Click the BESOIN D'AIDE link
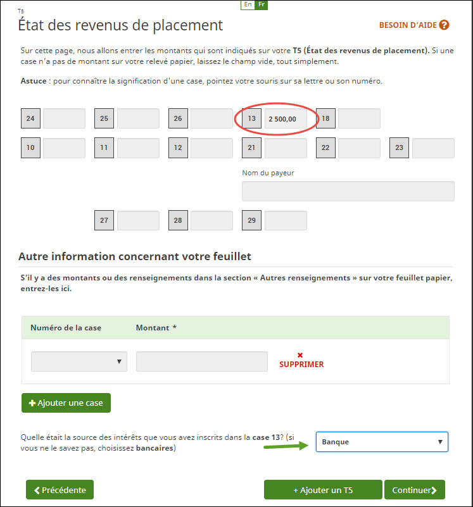 [408, 25]
